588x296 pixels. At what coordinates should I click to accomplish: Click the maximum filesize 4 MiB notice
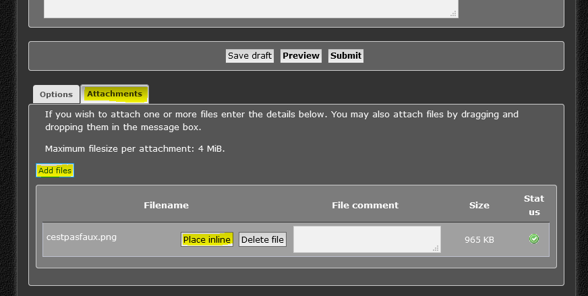coord(135,148)
